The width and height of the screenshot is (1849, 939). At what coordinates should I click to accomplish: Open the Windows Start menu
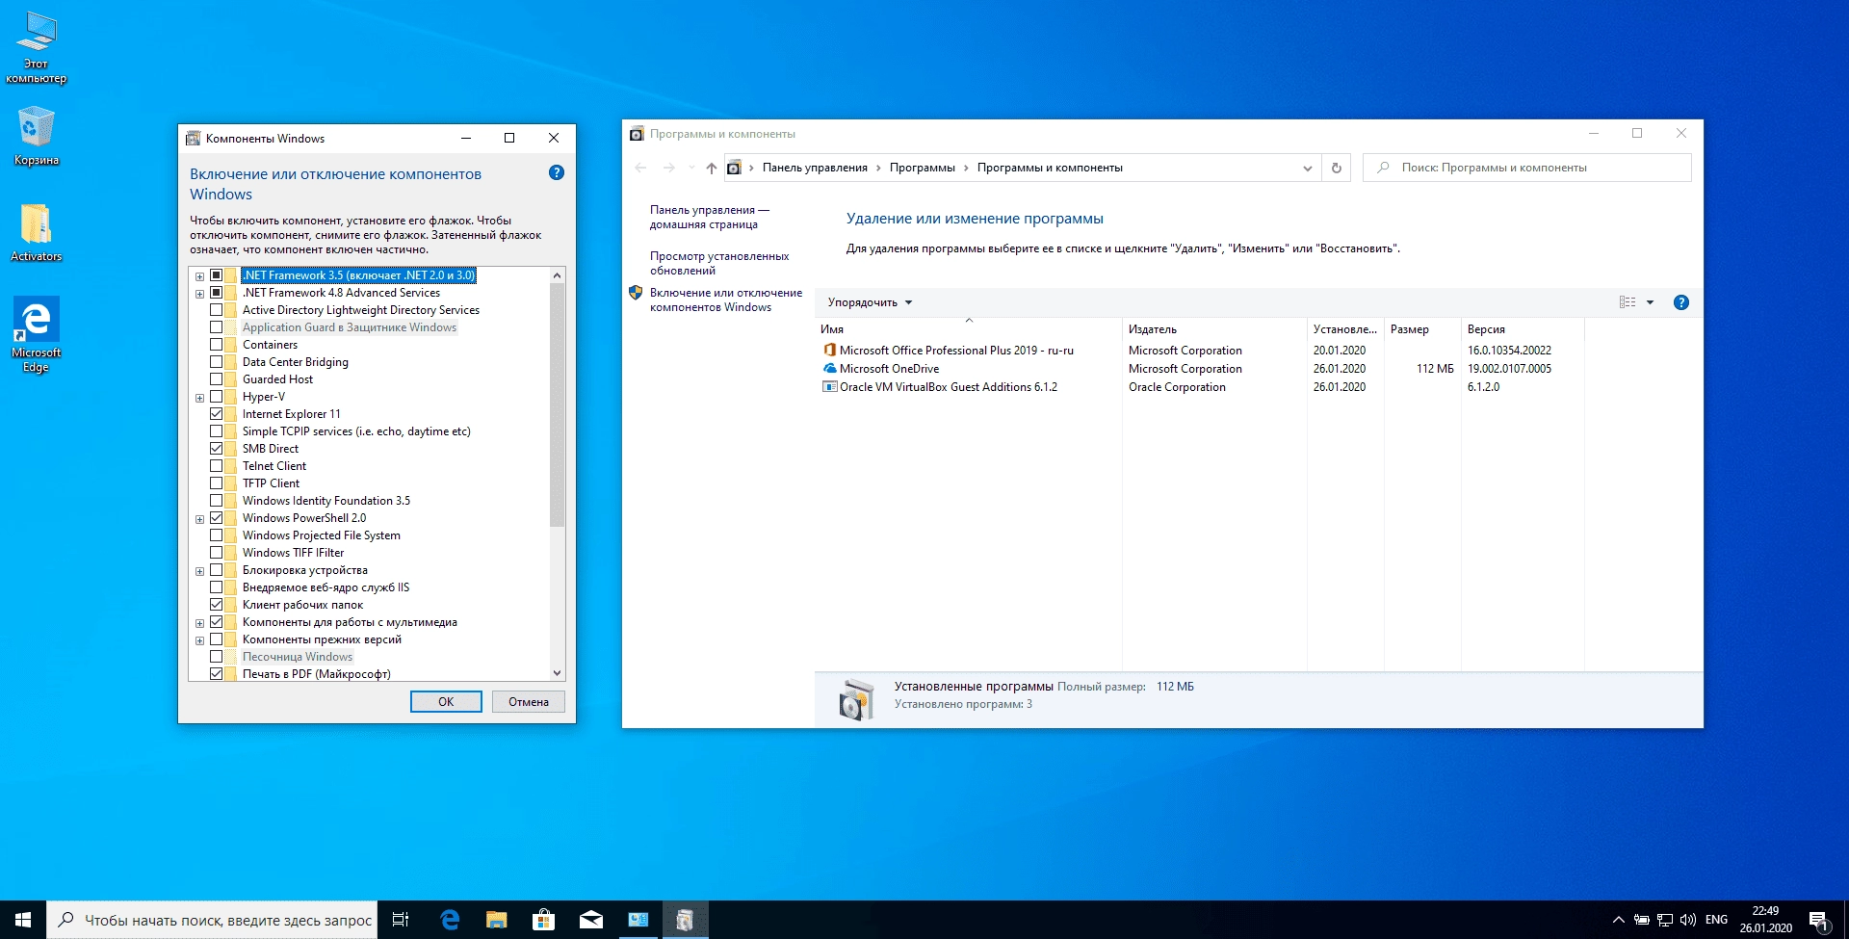click(x=23, y=920)
